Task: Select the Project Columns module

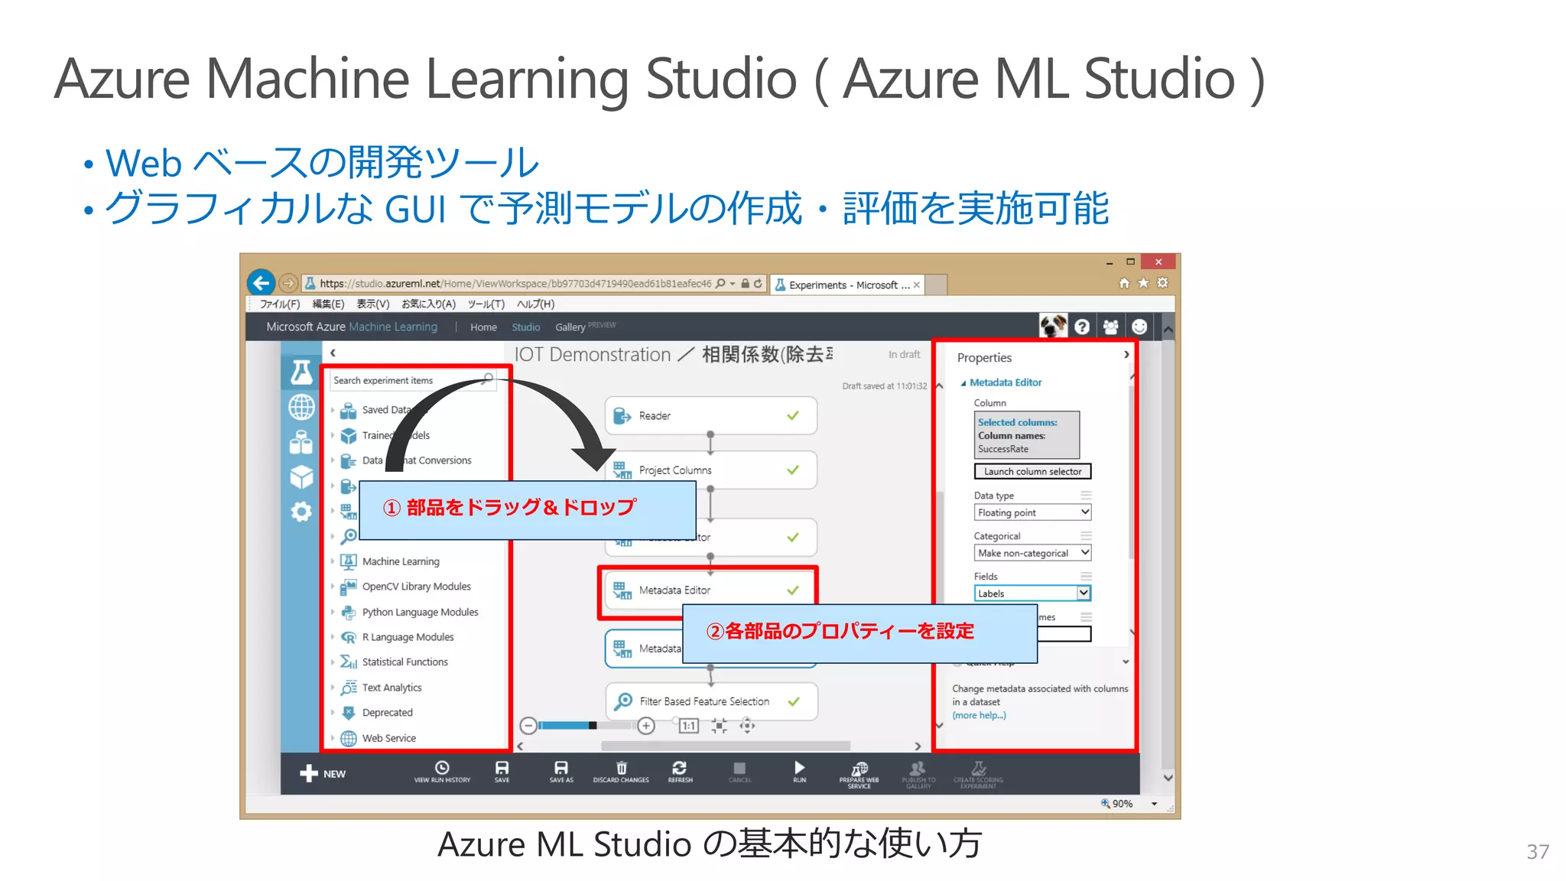Action: tap(711, 470)
